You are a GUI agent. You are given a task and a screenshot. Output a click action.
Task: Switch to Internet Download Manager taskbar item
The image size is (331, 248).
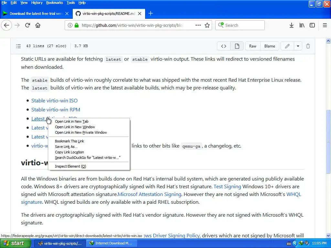point(111,243)
